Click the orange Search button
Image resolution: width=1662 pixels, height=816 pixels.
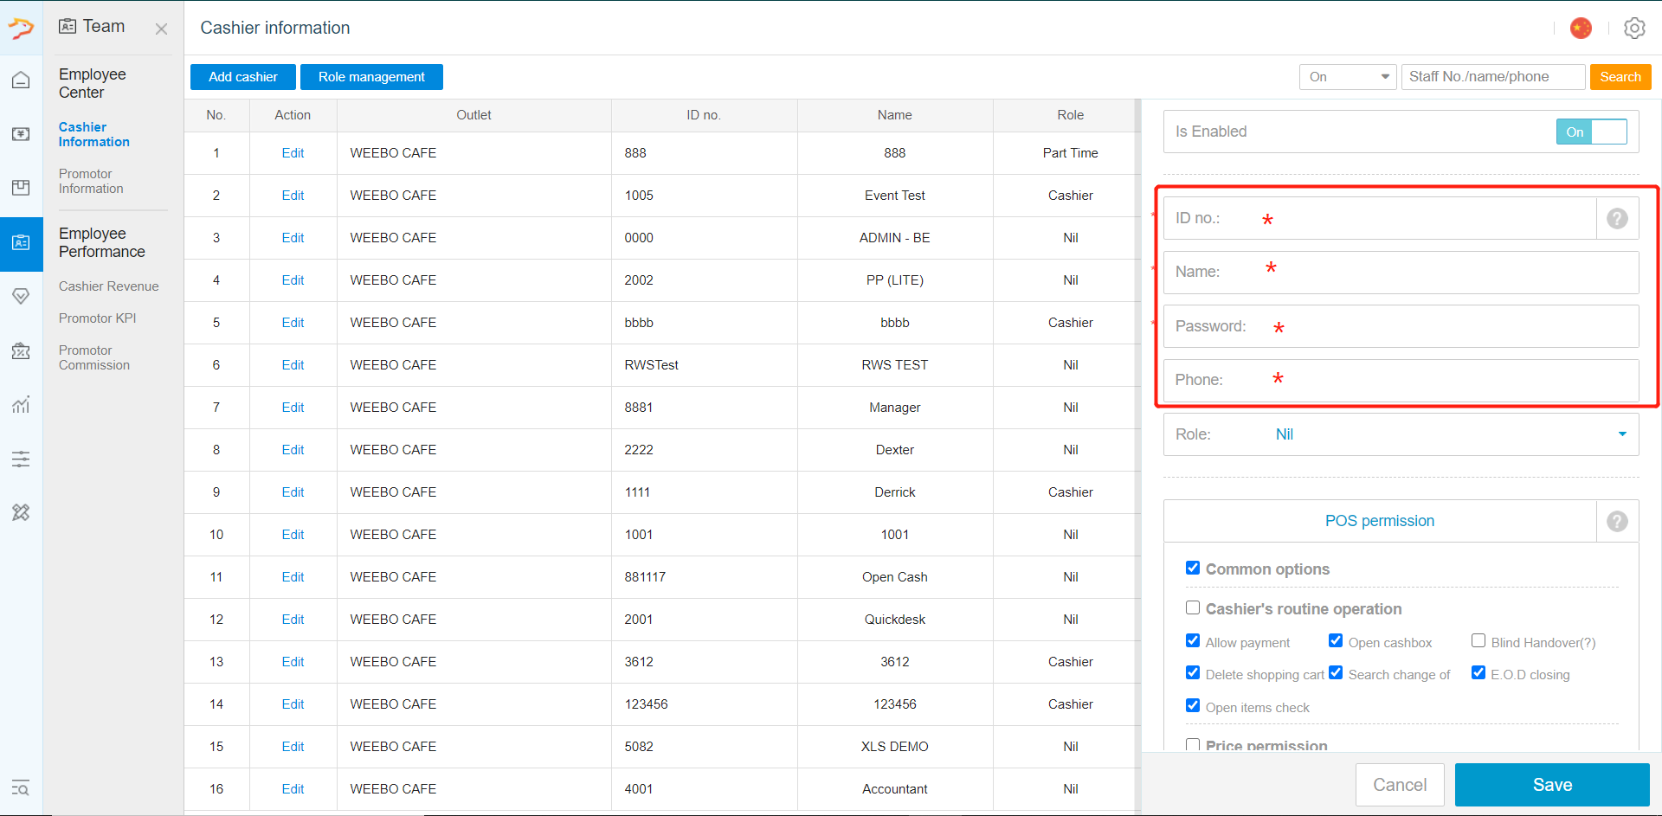pos(1620,77)
